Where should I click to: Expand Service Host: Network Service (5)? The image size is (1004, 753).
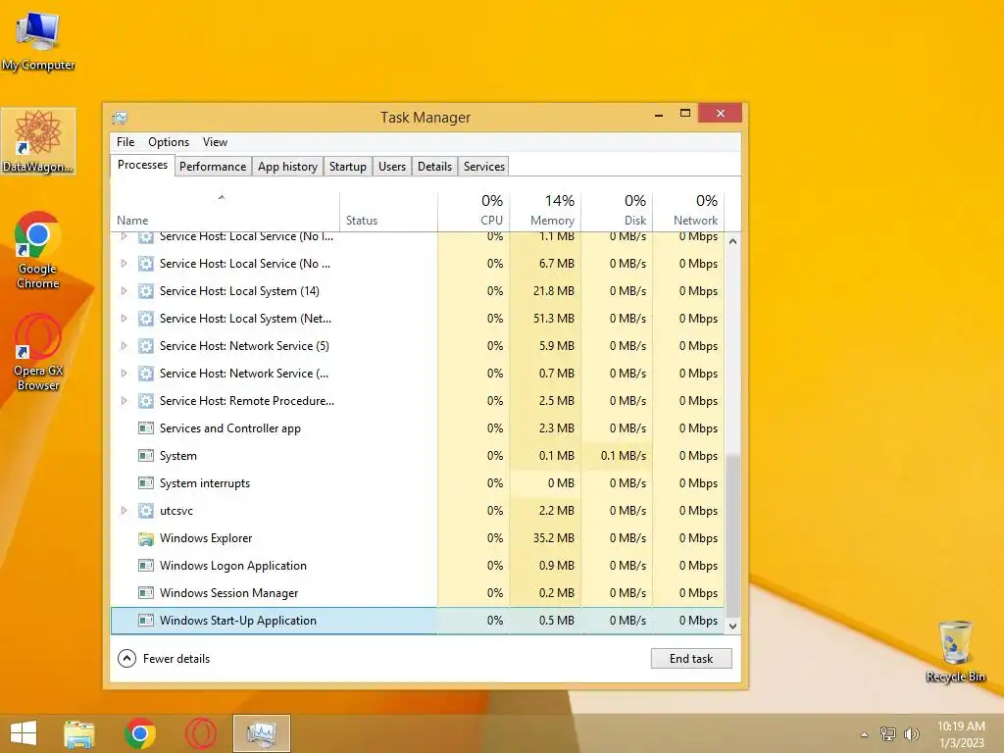point(125,346)
